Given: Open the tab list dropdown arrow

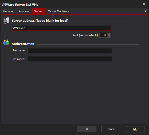Looking at the screenshot, I should coord(145,11).
